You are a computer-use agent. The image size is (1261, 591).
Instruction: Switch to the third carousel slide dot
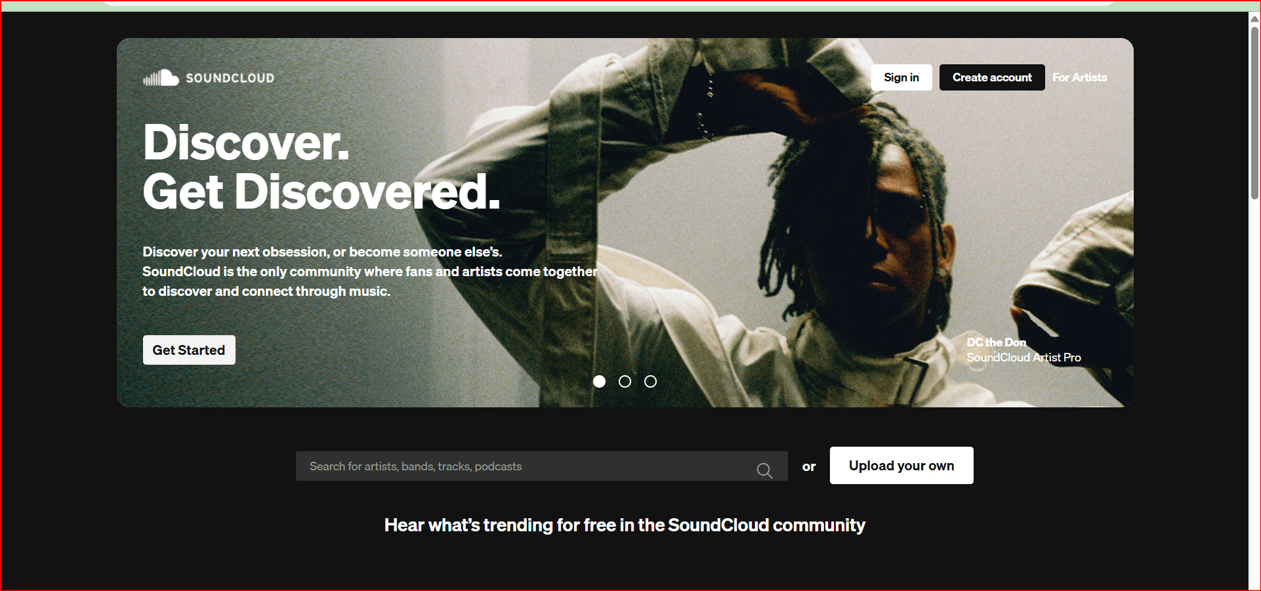650,382
